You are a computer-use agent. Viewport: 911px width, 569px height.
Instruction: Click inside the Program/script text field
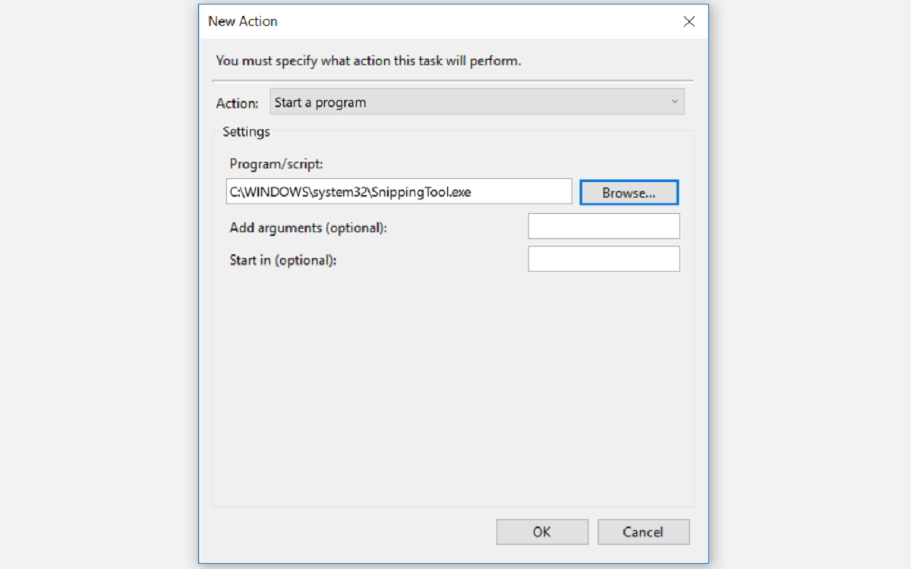(x=399, y=191)
